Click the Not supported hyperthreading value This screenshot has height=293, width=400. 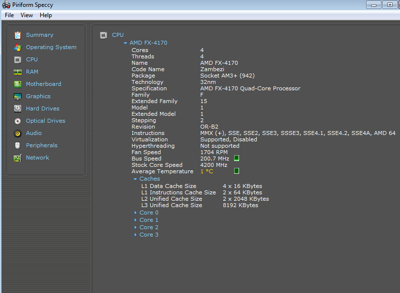coord(220,146)
